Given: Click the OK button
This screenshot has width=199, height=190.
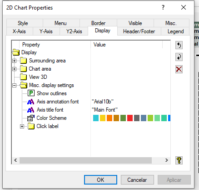Looking at the screenshot, I should click(100, 180).
